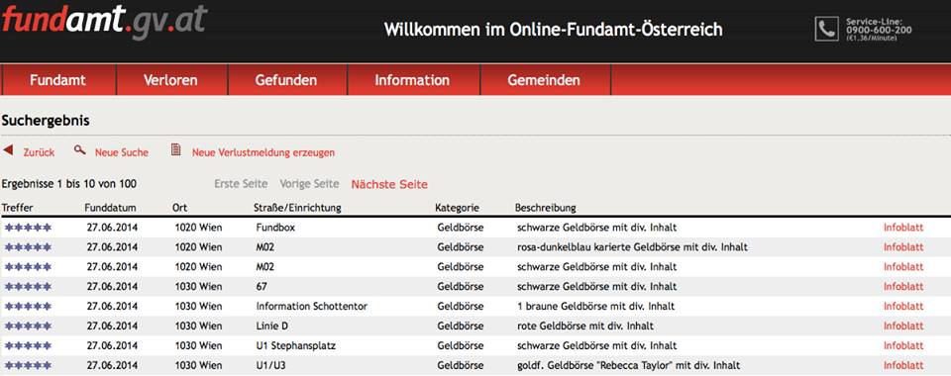This screenshot has height=376, width=951.
Task: Click 'Ergebnisse 1 bis 10 von 100' text
Action: click(69, 183)
